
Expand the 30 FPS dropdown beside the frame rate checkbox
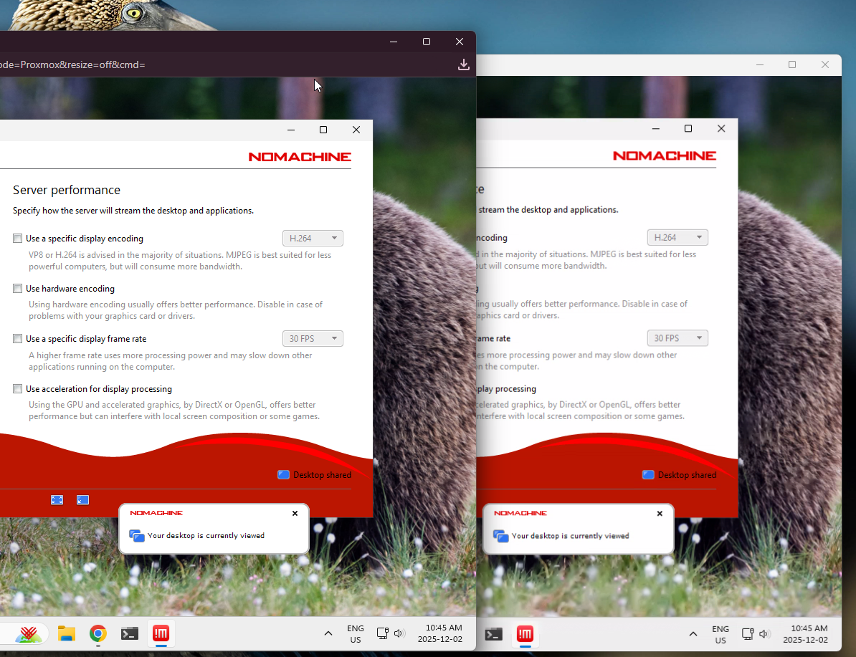pos(313,339)
